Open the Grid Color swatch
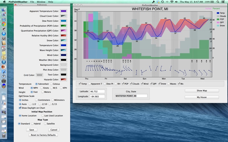This screenshot has width=228, height=142. pyautogui.click(x=39, y=75)
